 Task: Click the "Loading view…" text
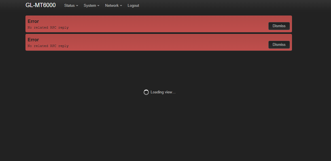pyautogui.click(x=163, y=92)
